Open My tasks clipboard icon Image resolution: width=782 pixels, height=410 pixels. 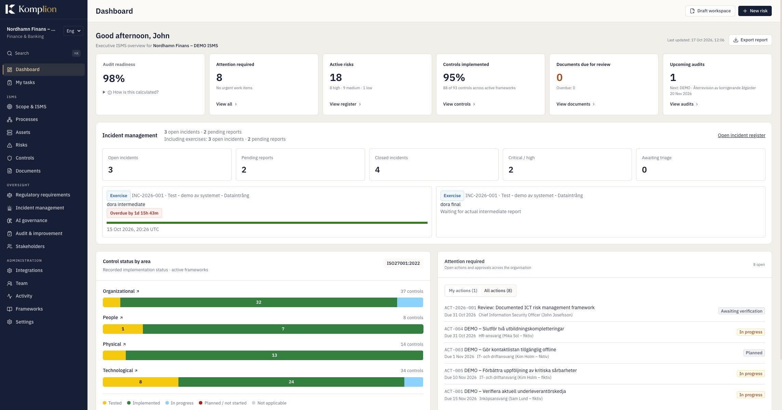coord(10,82)
